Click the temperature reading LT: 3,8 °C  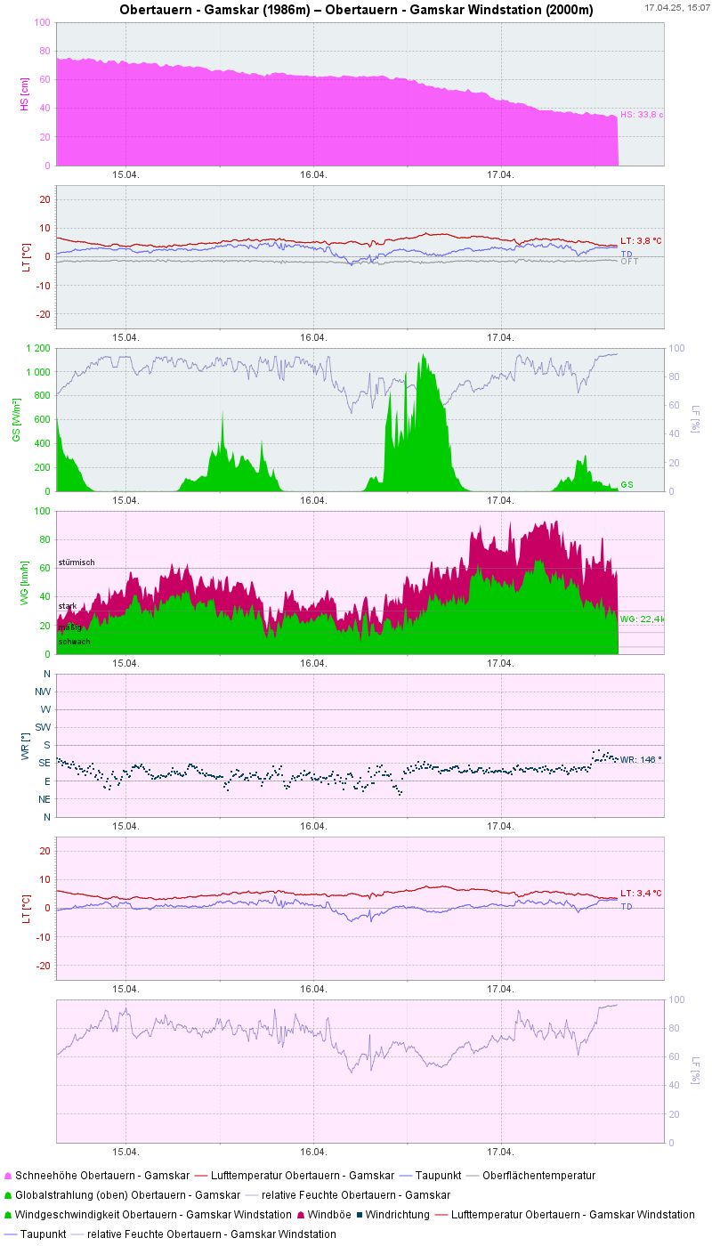tap(641, 241)
